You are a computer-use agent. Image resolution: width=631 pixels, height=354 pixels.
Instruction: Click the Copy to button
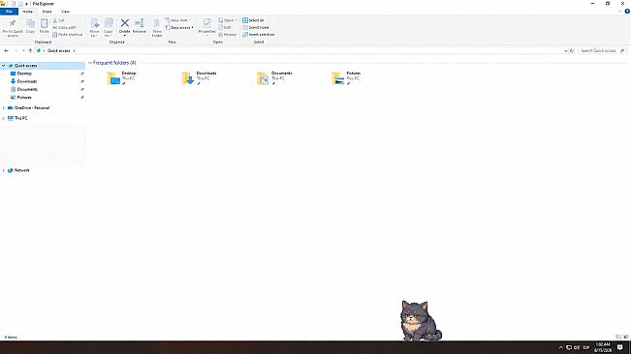(109, 28)
